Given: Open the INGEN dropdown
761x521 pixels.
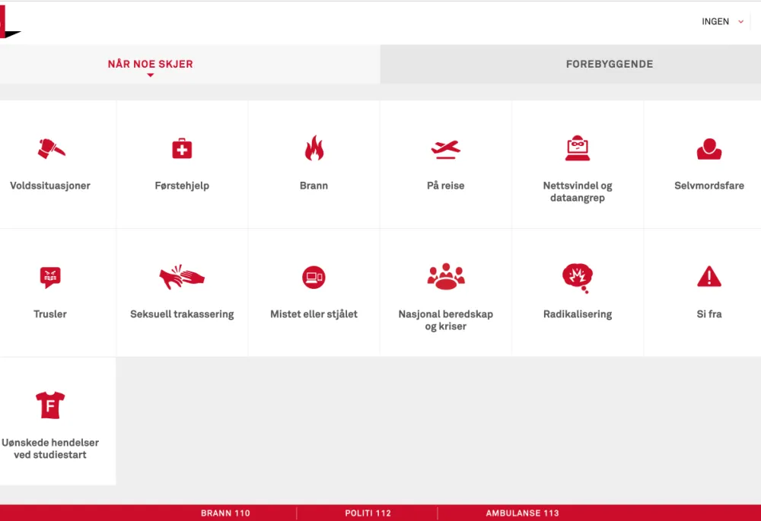Looking at the screenshot, I should coord(723,21).
